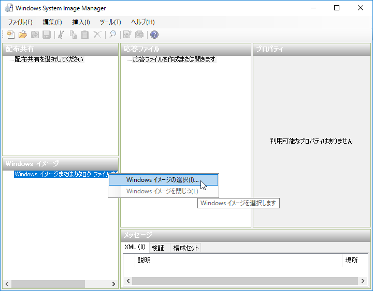Click the 説明 column header
Screen dimensions: 373x291
click(x=239, y=261)
